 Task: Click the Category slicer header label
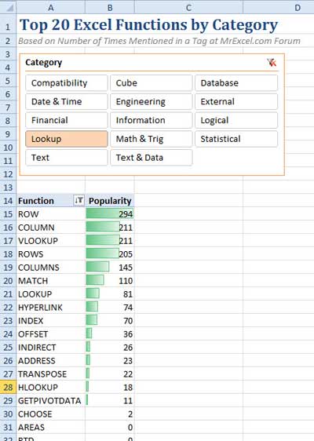pos(44,63)
